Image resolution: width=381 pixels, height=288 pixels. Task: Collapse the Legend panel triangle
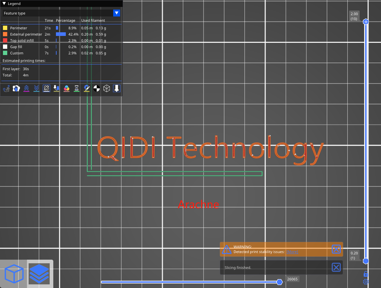click(x=4, y=4)
